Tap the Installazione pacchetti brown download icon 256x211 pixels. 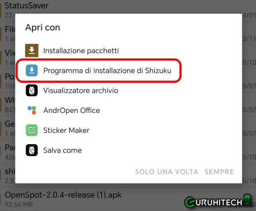(32, 51)
